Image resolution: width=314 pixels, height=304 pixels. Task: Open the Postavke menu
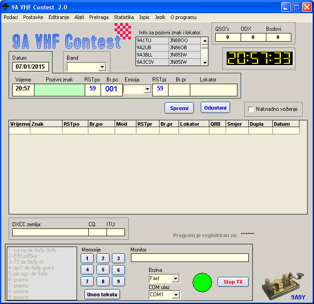point(33,17)
